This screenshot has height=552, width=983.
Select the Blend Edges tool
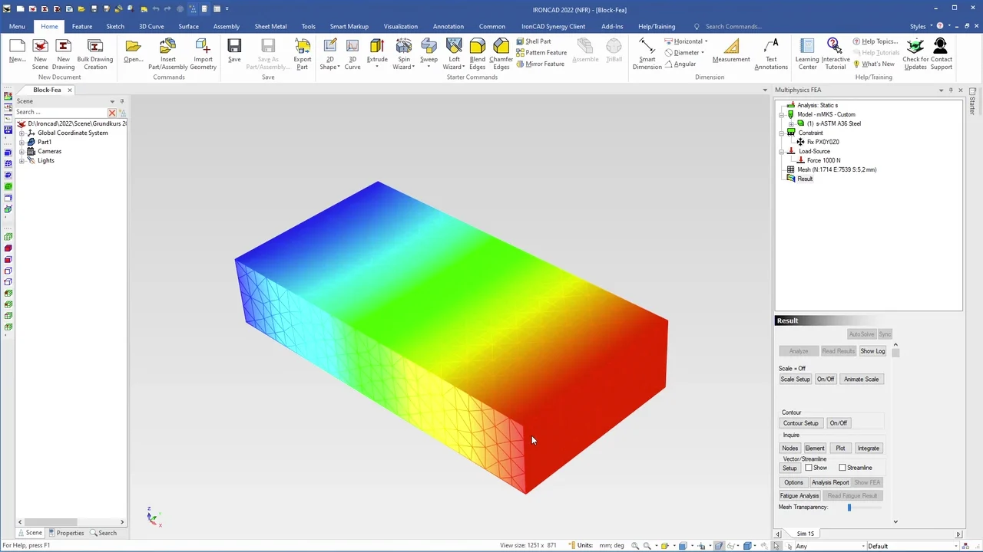[478, 47]
